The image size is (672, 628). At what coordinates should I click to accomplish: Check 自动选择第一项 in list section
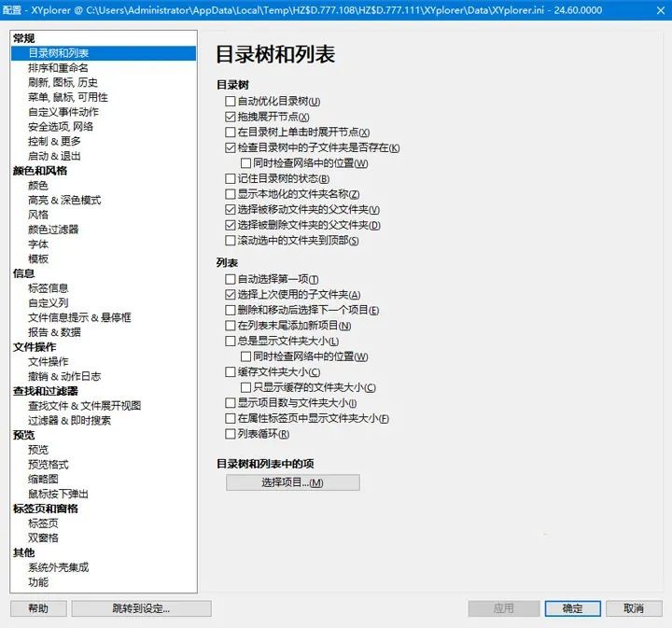point(231,279)
